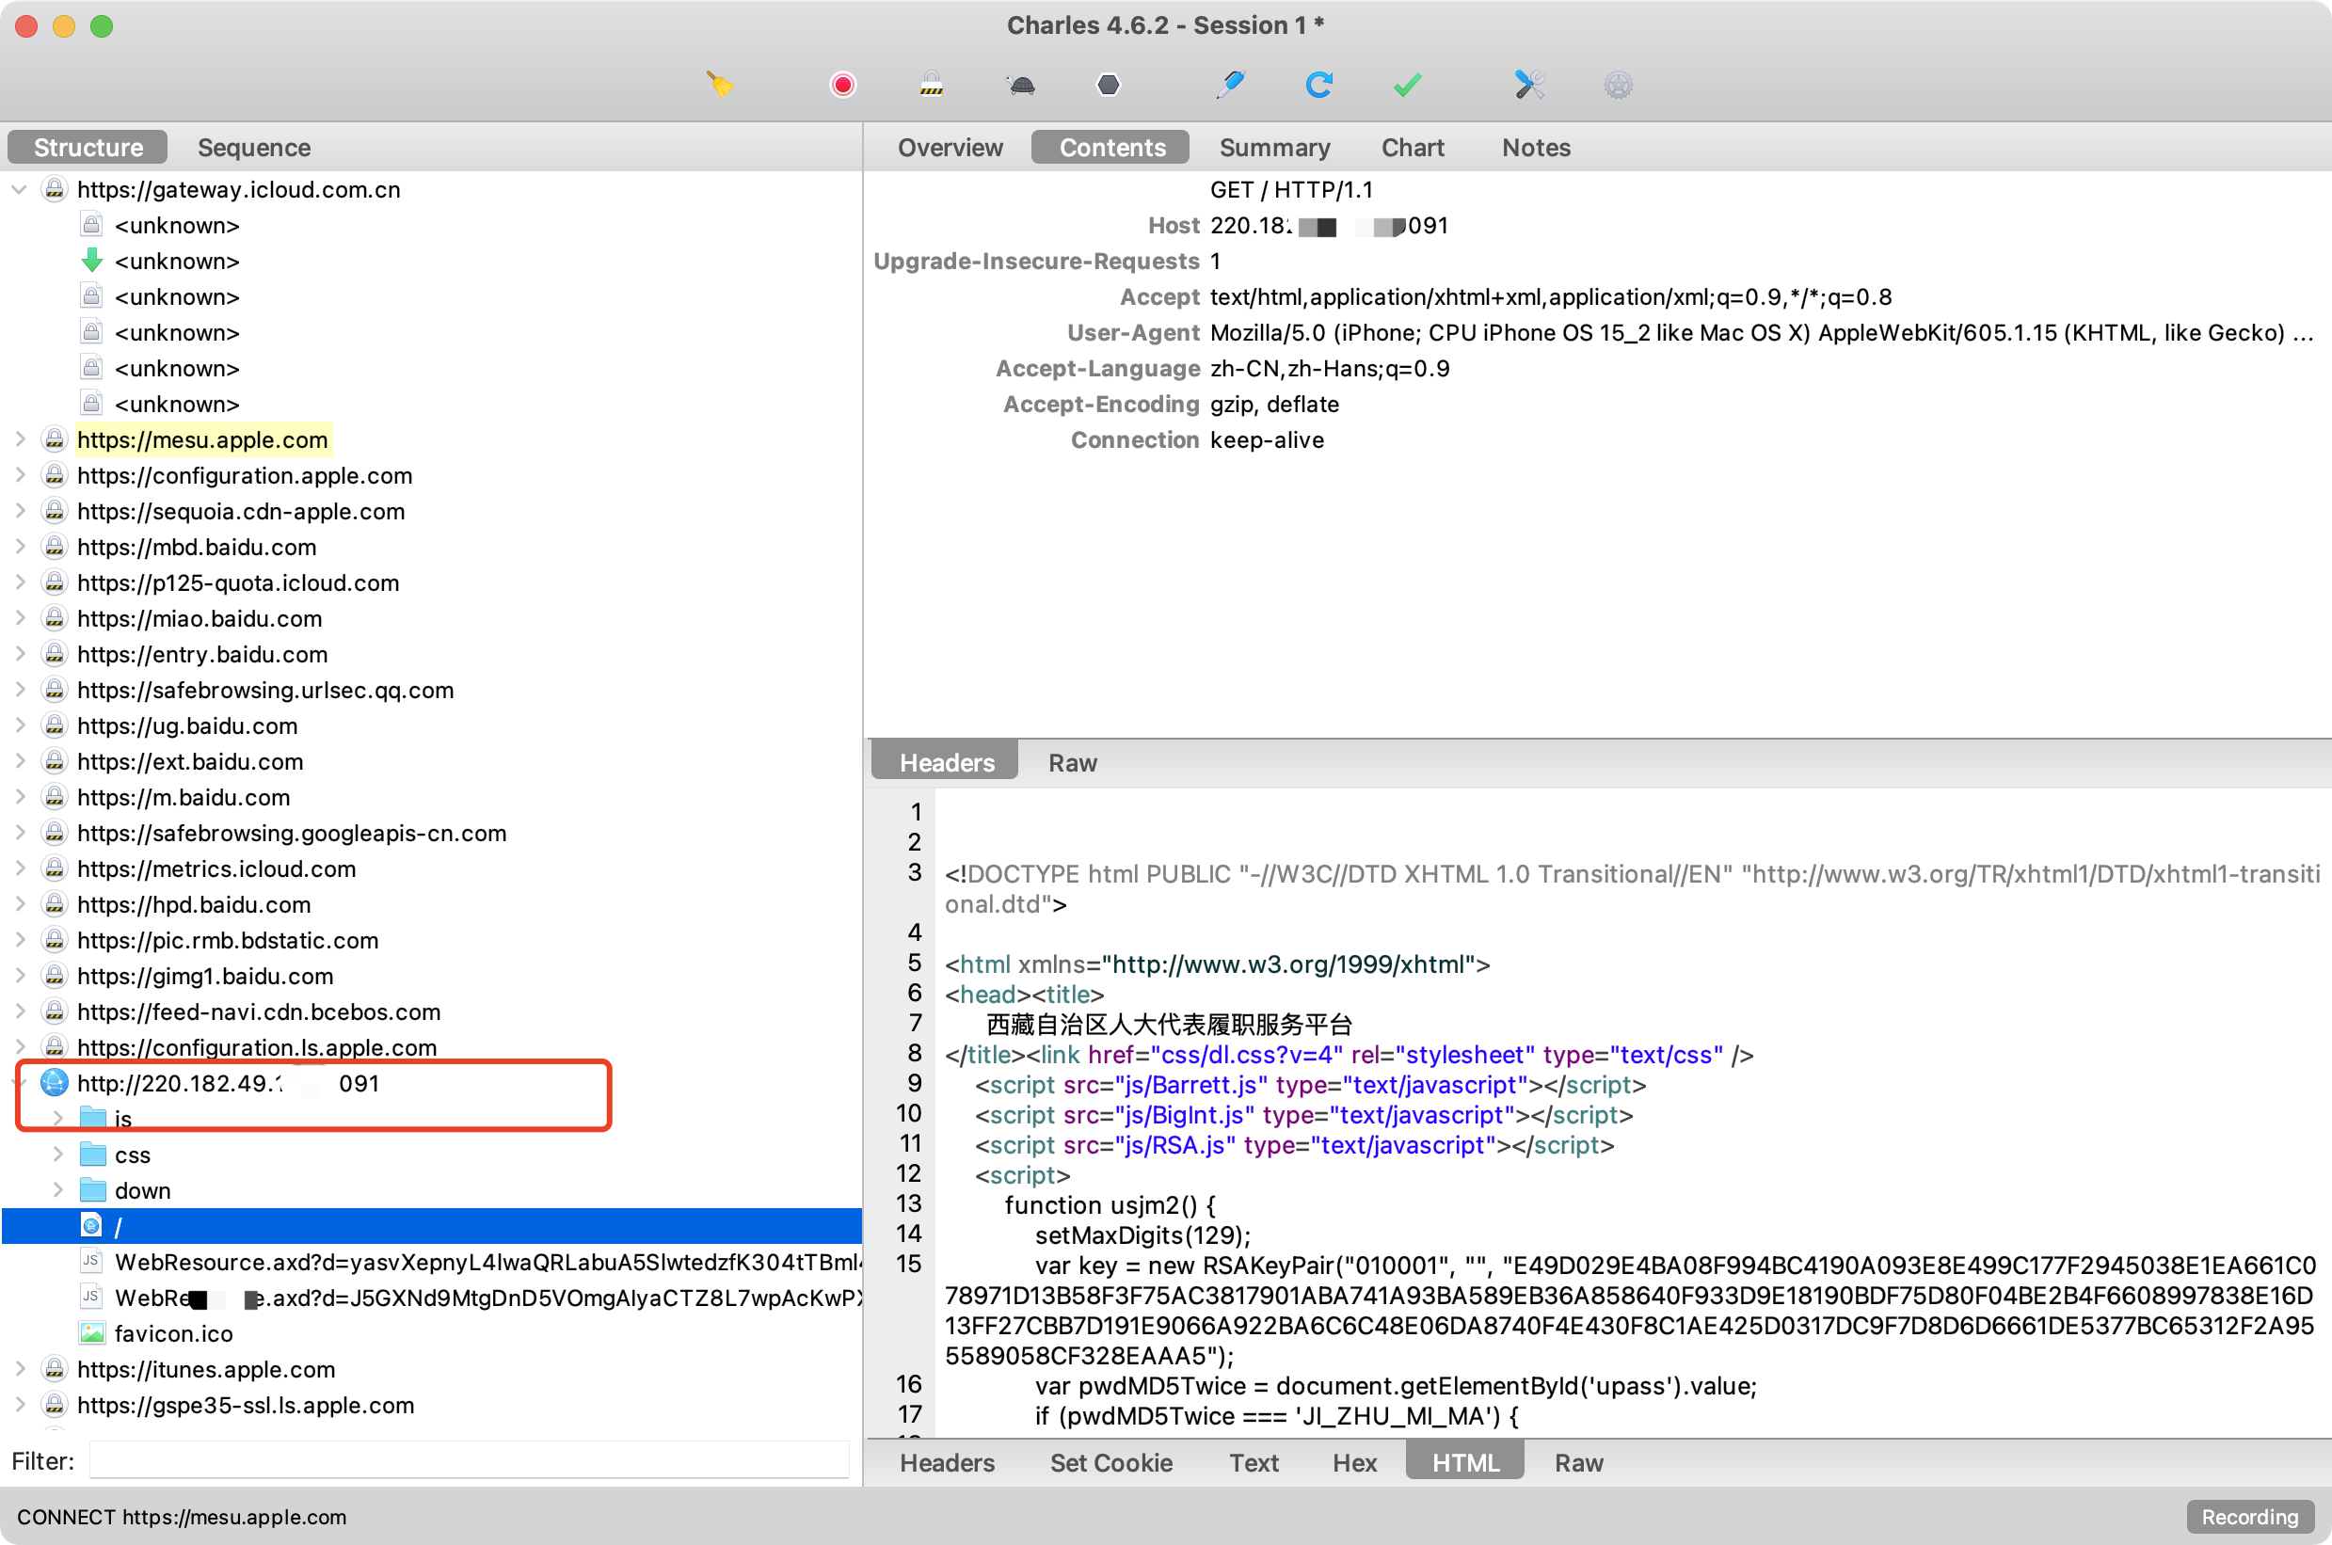Click the Repeat request icon
2332x1545 pixels.
coord(1321,83)
